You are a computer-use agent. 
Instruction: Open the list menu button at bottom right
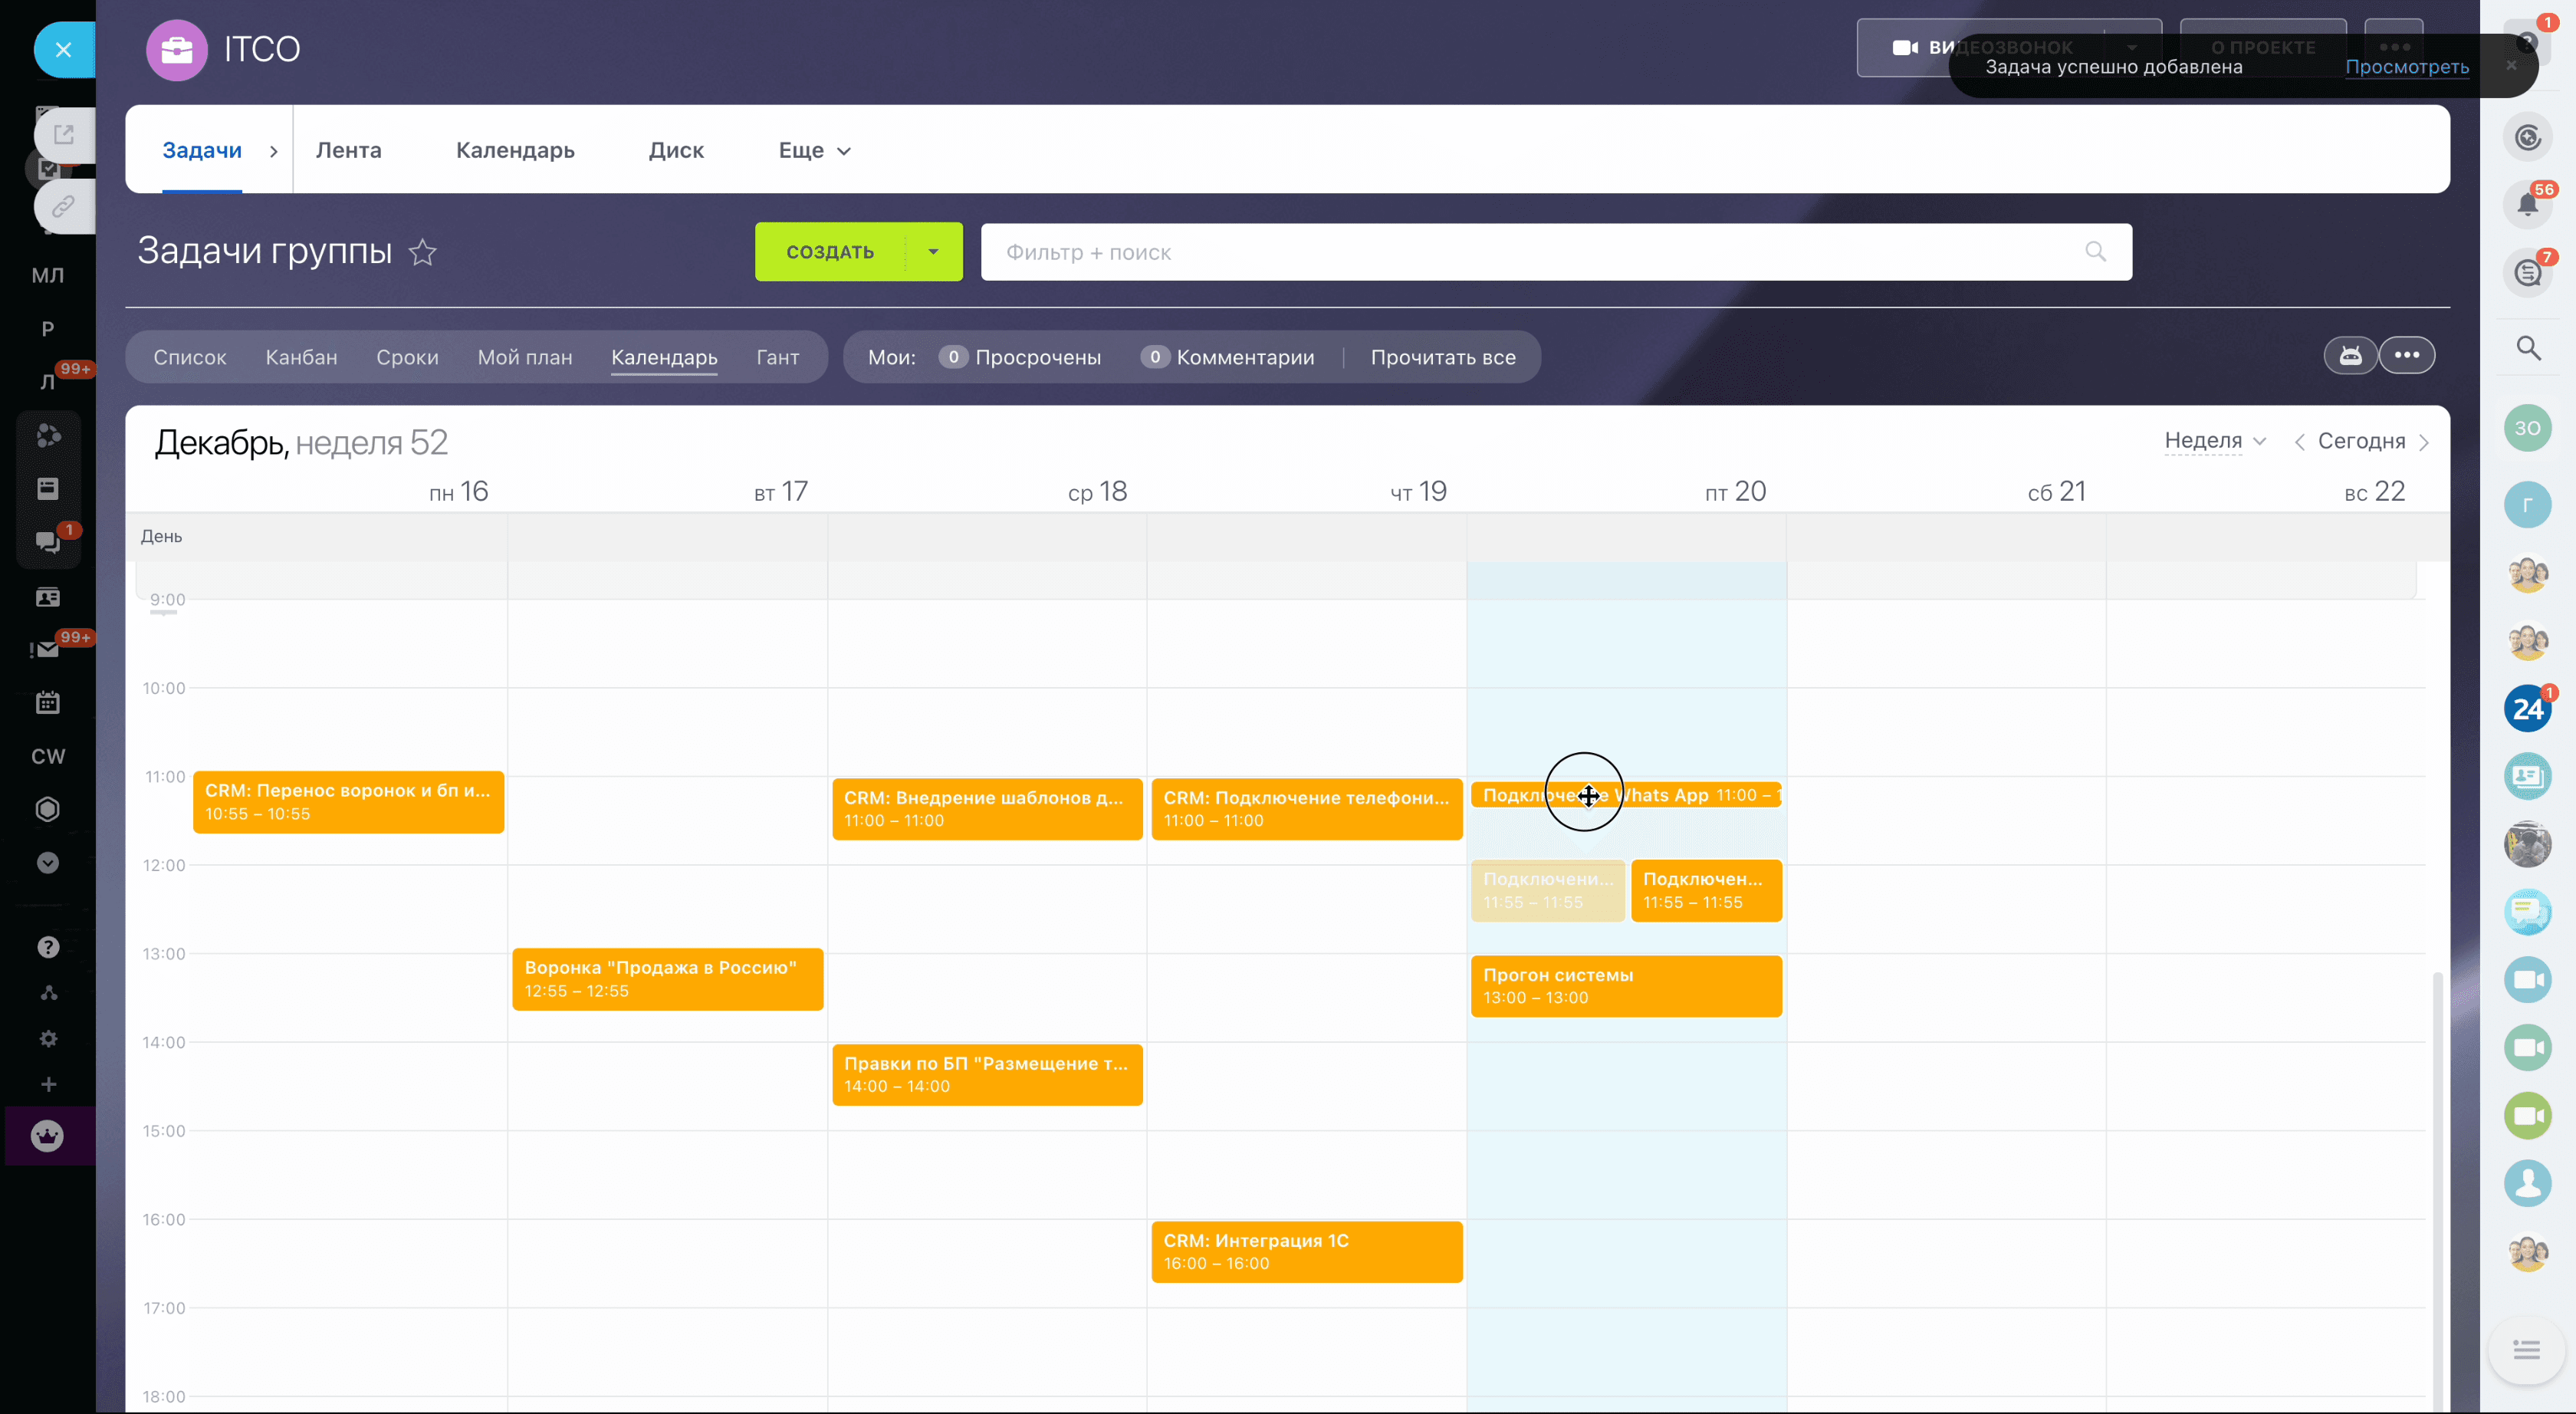pyautogui.click(x=2526, y=1351)
